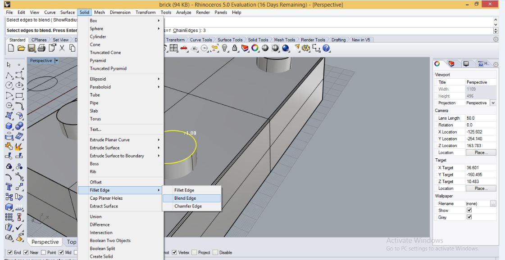Click the camera Location Place button
Screen dimensions: 505x260
[481, 152]
